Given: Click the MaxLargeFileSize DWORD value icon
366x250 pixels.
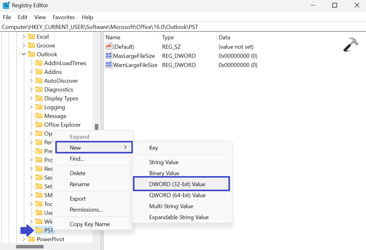Looking at the screenshot, I should click(108, 56).
